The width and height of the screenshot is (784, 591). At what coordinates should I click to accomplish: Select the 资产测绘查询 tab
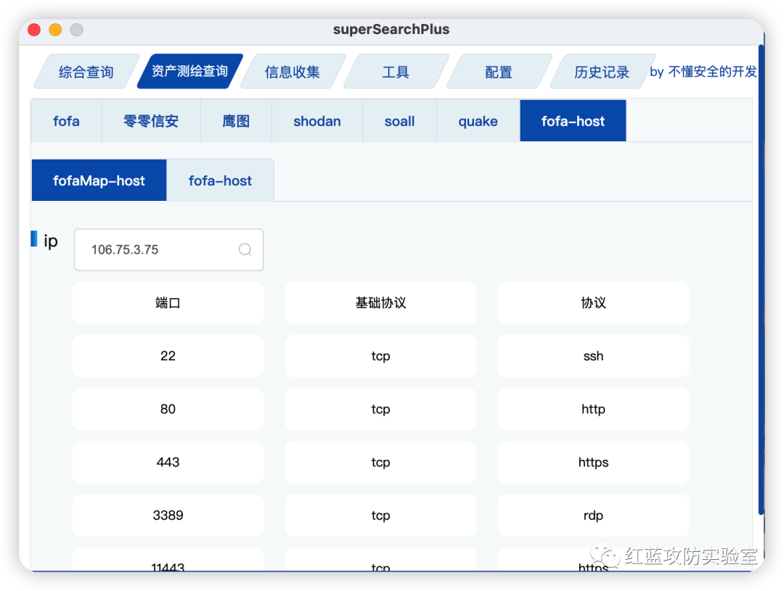pos(189,72)
